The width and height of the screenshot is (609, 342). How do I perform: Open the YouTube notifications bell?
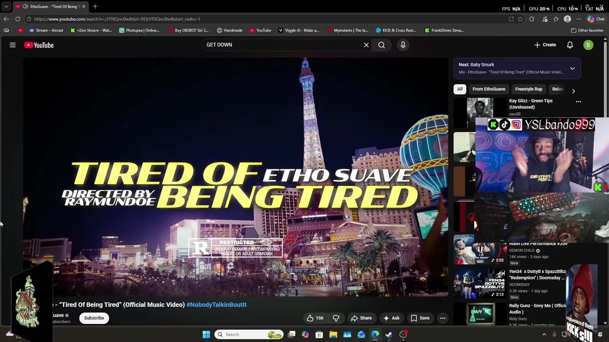tap(570, 45)
